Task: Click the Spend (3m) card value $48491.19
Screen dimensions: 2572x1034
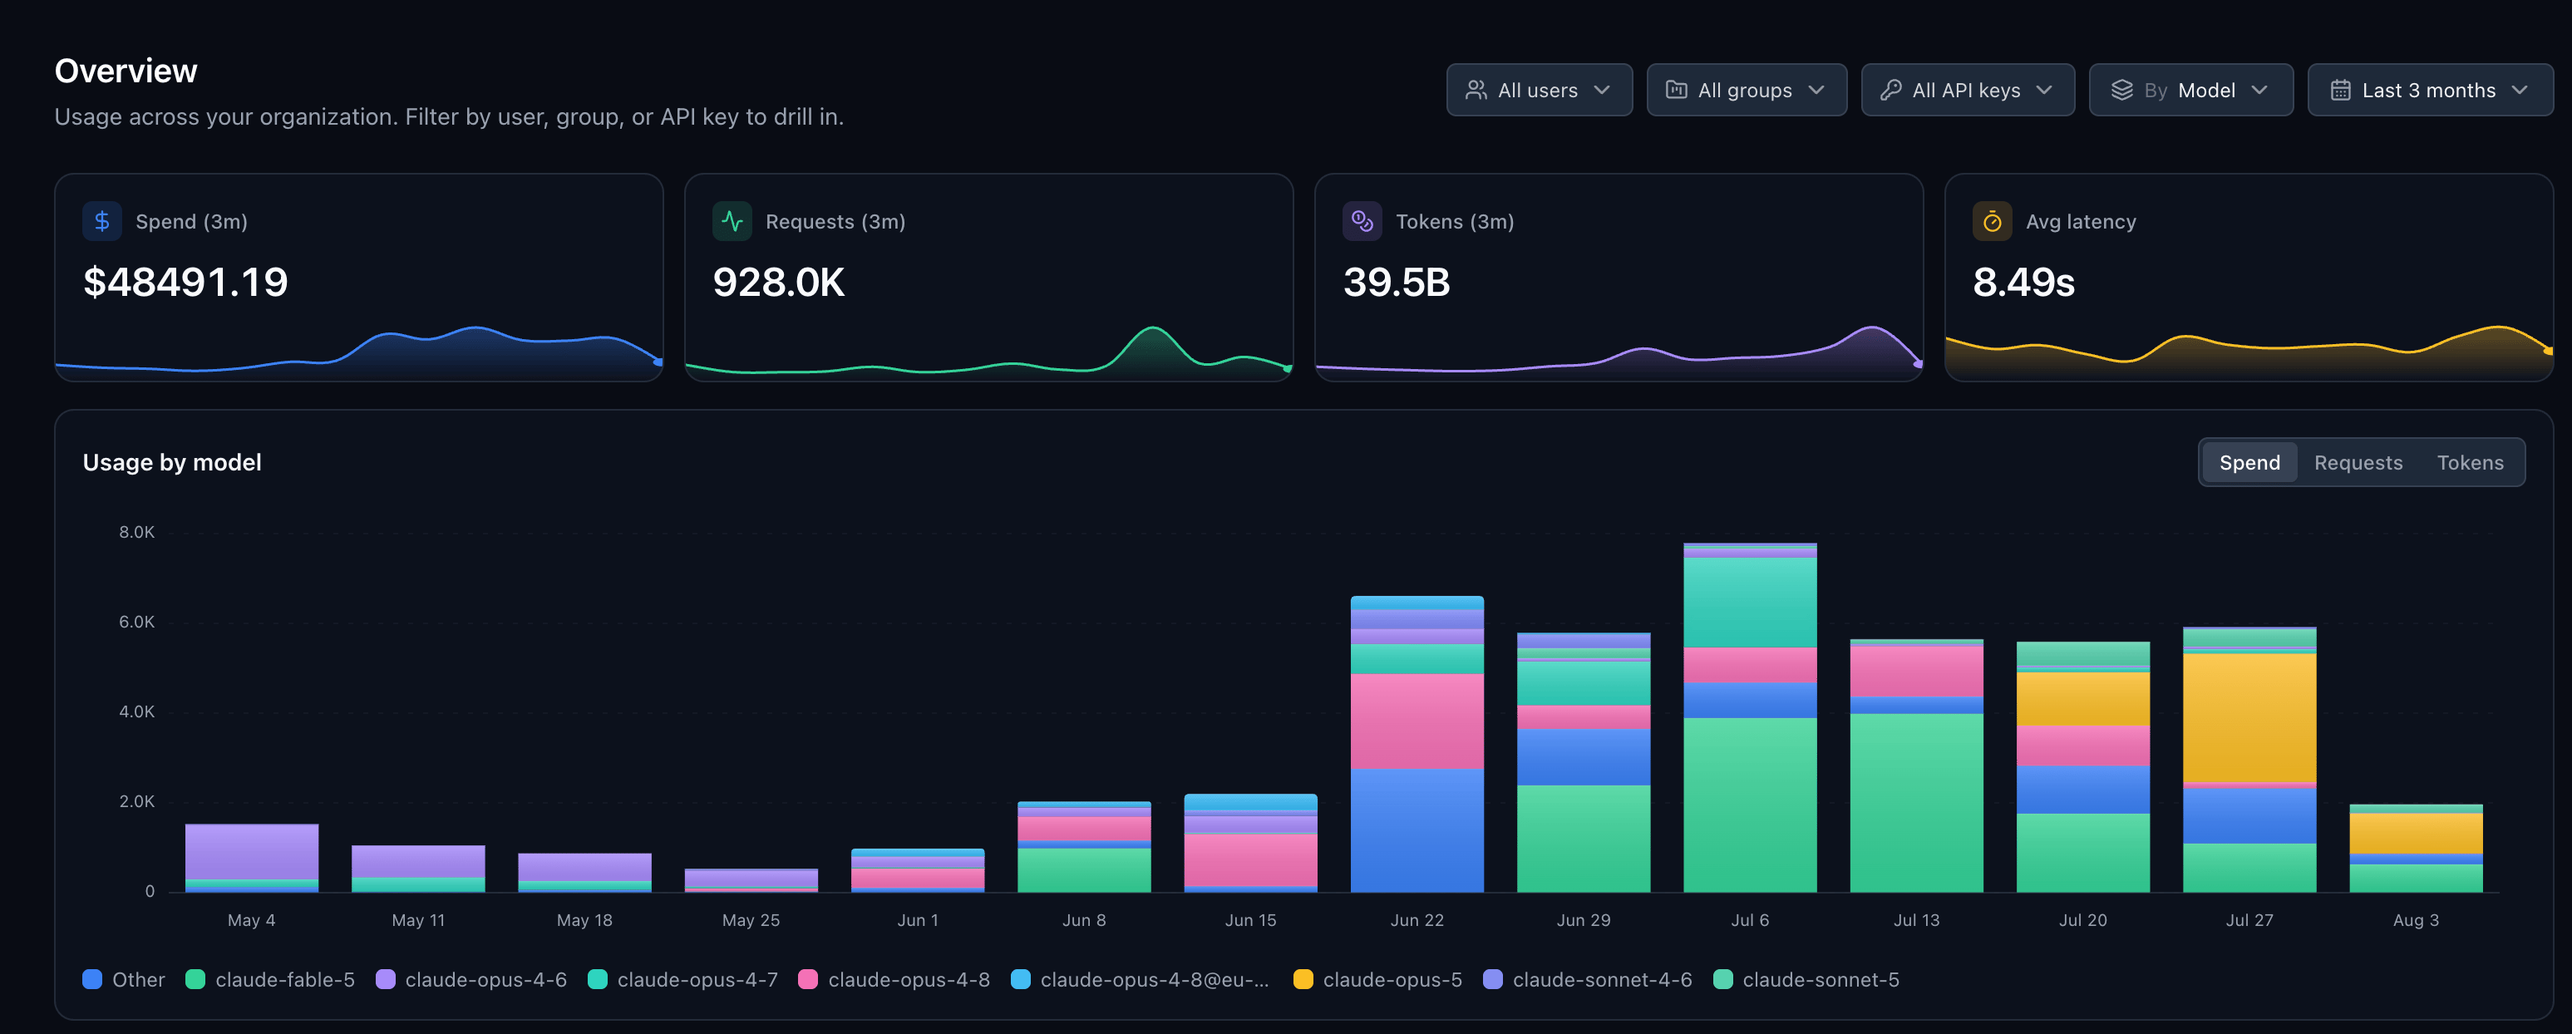Action: click(185, 283)
